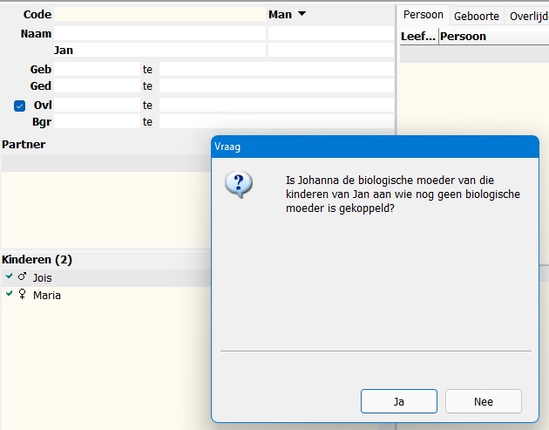Select child Maria in Kinderen list
Screen dimensions: 549x430
coord(47,296)
